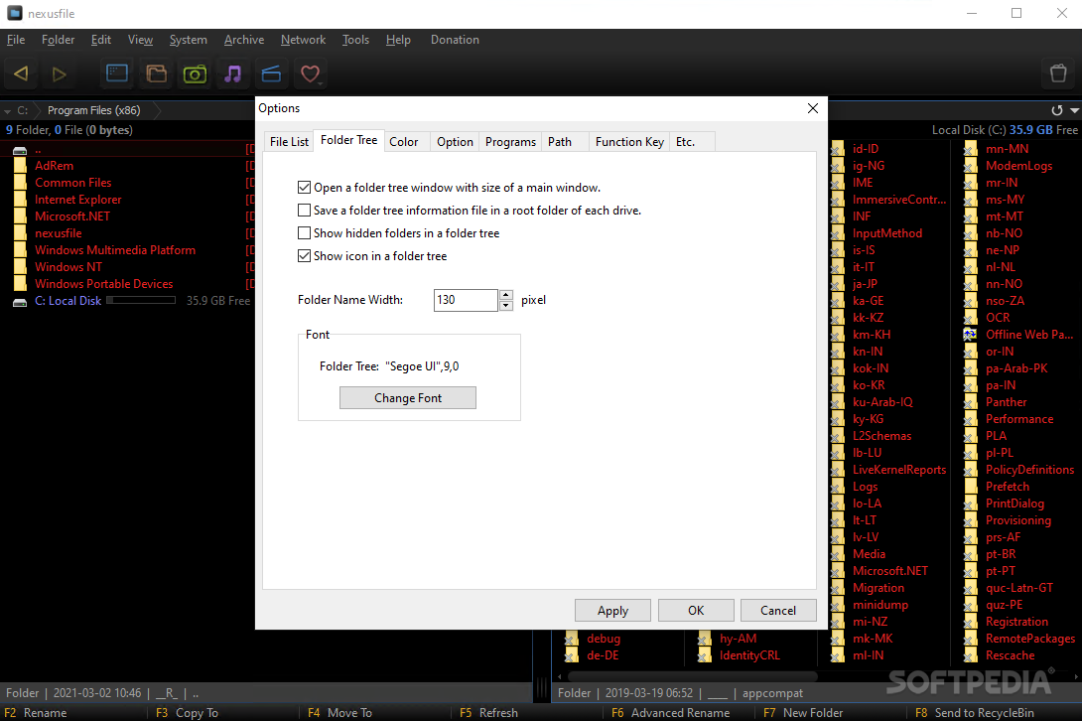Click the AdRem folder icon
1082x721 pixels.
coord(21,166)
